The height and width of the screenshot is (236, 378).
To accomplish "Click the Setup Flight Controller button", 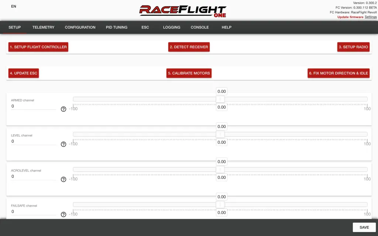I will click(x=38, y=47).
